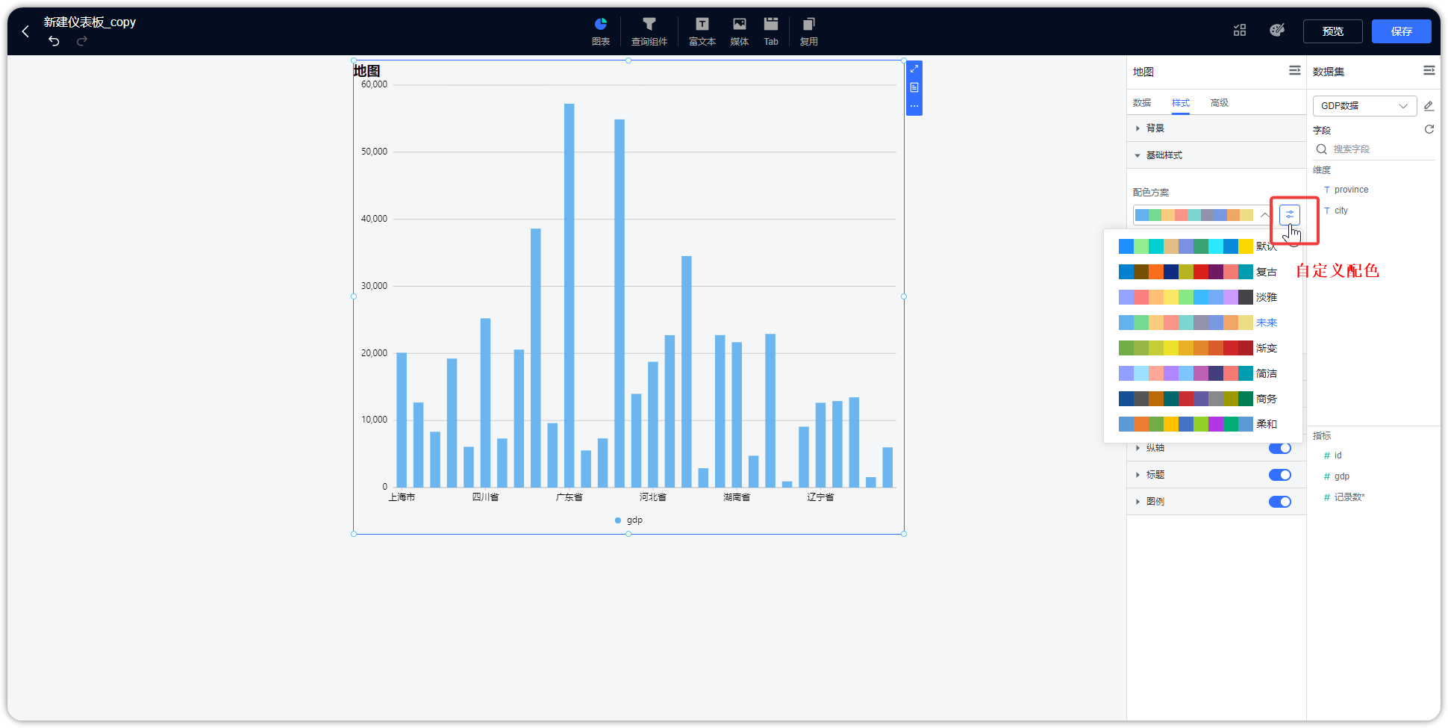The image size is (1448, 728).
Task: Open the dashboard palette style icon
Action: pyautogui.click(x=1277, y=31)
